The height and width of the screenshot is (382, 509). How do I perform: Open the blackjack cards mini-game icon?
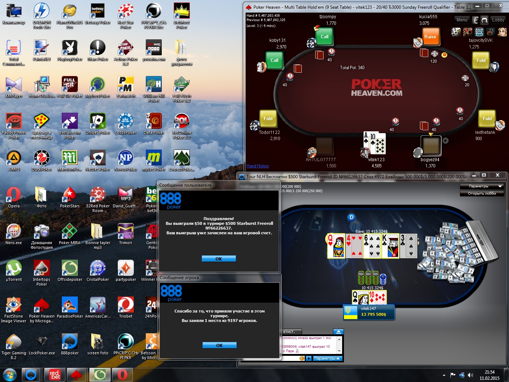[x=456, y=32]
